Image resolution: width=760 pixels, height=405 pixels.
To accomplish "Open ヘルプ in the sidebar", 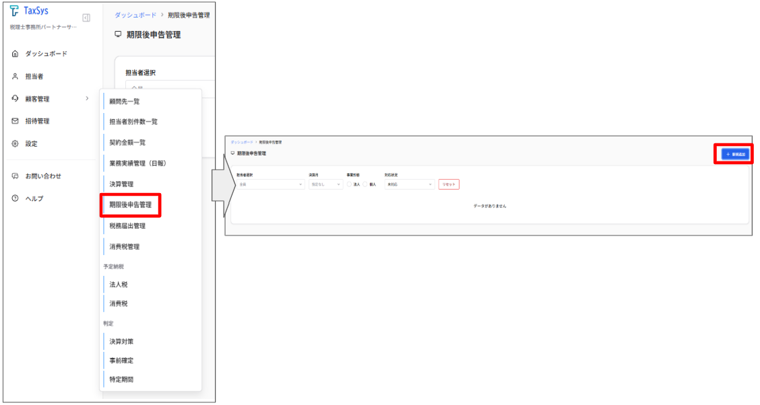I will [34, 198].
